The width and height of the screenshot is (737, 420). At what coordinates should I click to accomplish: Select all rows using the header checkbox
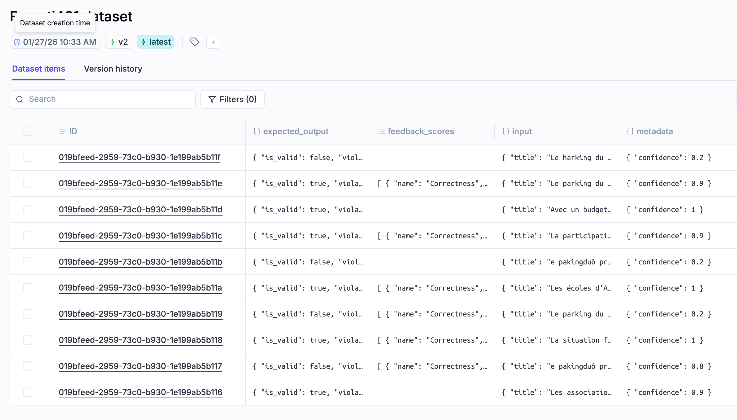(x=27, y=131)
